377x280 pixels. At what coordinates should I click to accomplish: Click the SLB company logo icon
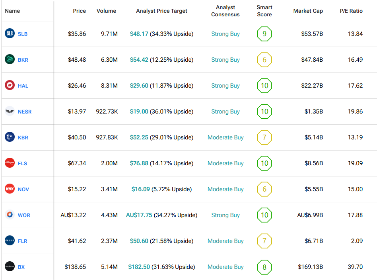tap(10, 34)
